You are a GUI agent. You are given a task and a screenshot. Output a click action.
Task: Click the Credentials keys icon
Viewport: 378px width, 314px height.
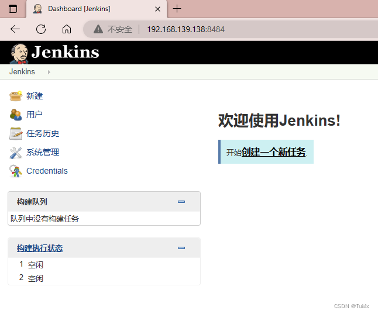tap(15, 171)
